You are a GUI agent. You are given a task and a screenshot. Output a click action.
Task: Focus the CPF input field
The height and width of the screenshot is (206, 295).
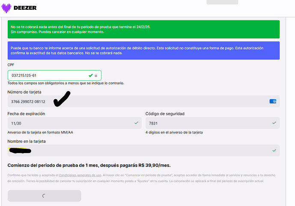[47, 76]
